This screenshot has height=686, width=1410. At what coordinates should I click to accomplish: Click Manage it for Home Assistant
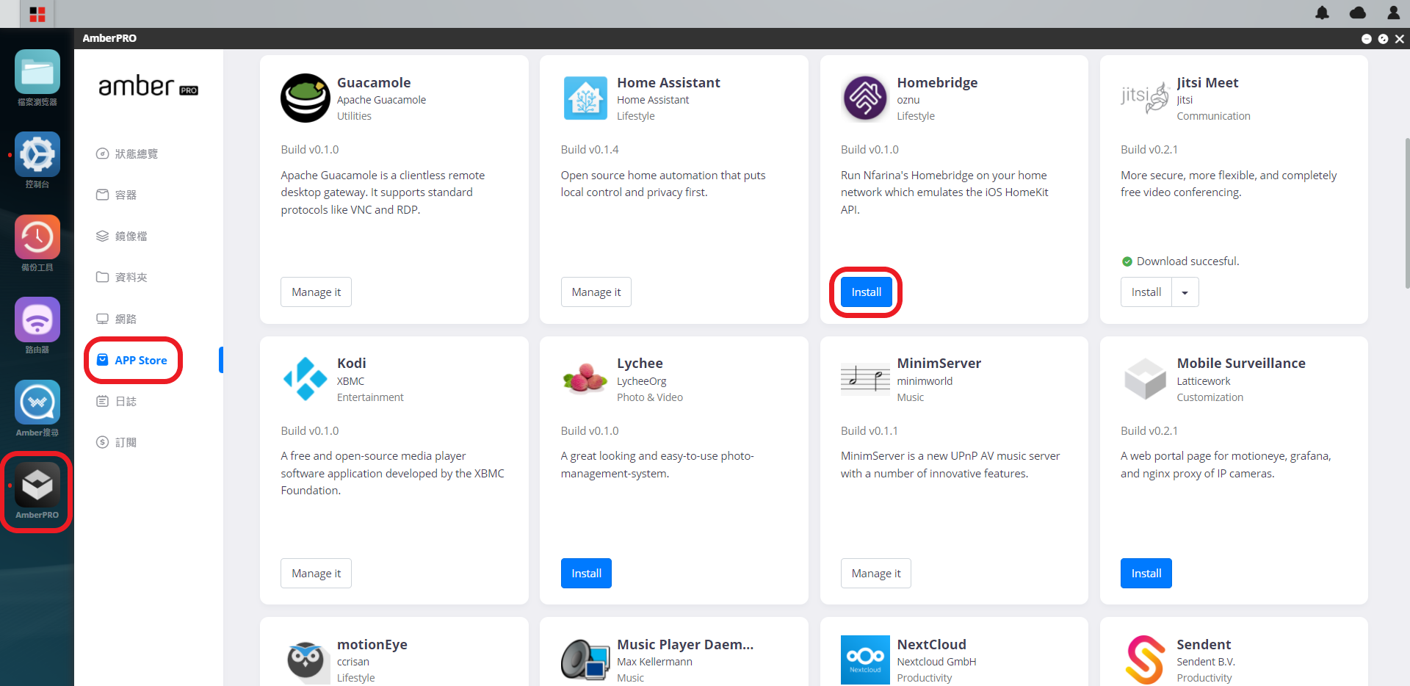[x=596, y=292]
